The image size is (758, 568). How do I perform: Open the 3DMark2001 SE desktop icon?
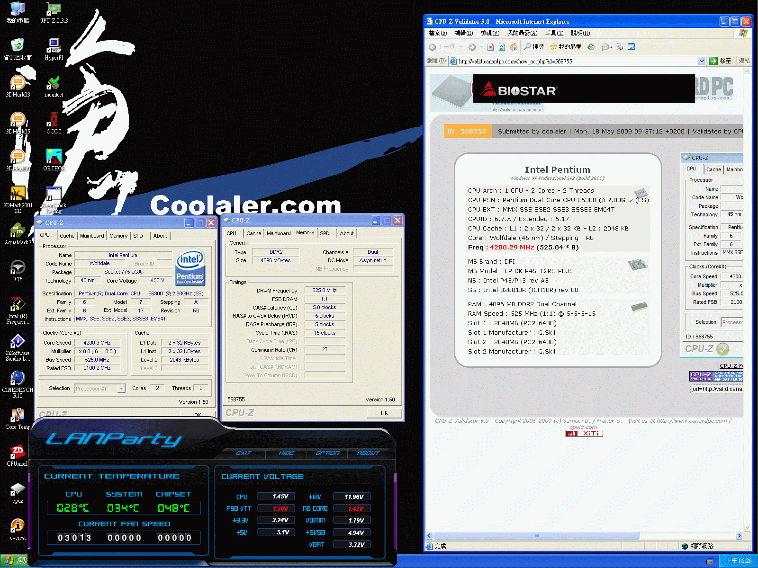pos(18,200)
